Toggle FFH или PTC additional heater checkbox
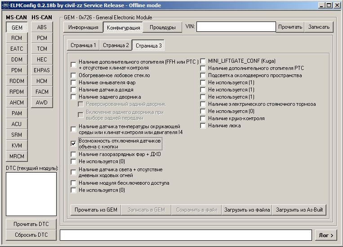This screenshot has height=247, width=343. 74,65
